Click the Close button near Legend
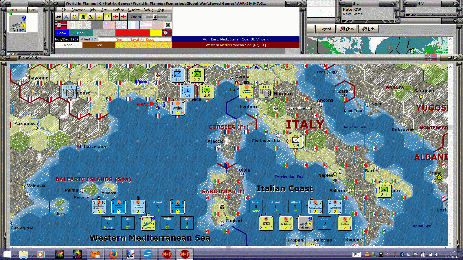 tap(347, 29)
